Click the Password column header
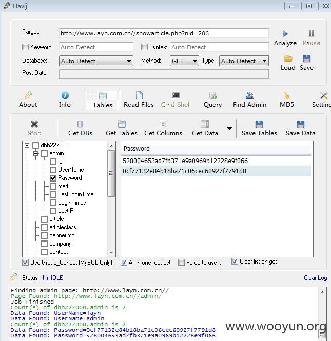Image resolution: width=331 pixels, height=341 pixels. (216, 149)
